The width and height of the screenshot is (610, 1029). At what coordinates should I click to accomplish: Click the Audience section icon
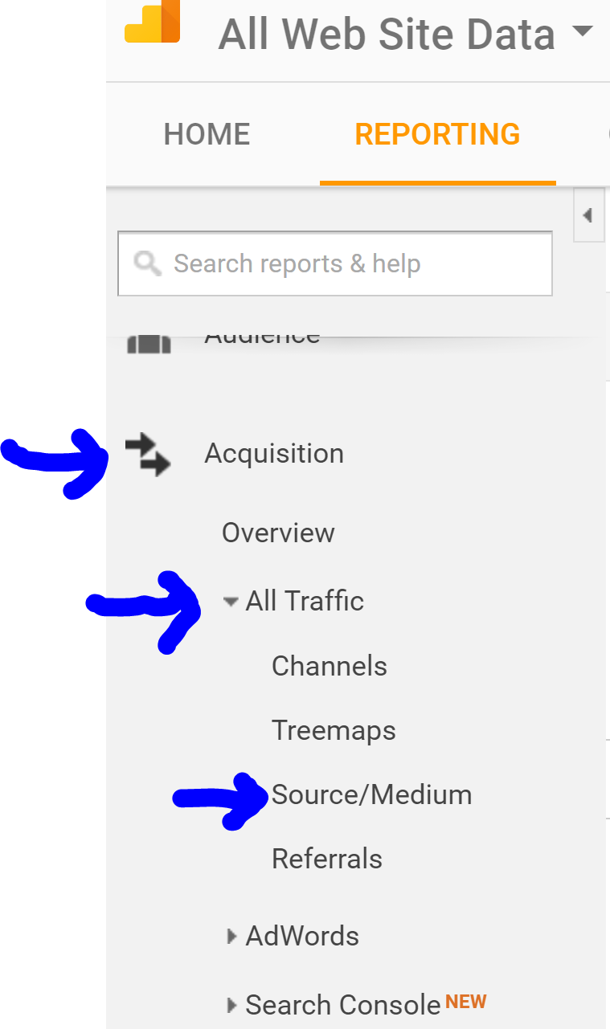point(149,341)
